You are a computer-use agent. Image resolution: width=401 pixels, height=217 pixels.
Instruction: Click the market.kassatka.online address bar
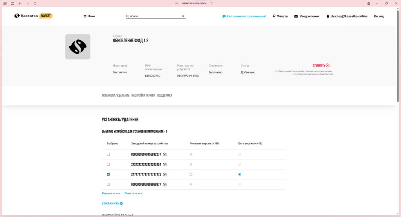[x=194, y=3]
